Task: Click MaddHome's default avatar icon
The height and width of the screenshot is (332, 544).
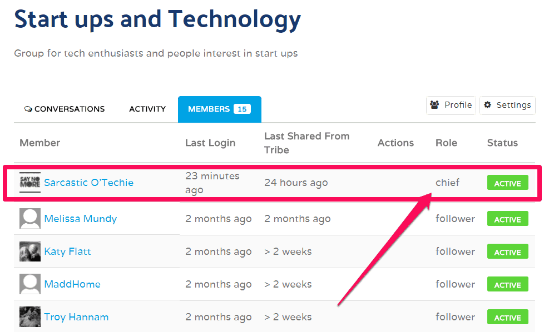Action: click(x=30, y=284)
